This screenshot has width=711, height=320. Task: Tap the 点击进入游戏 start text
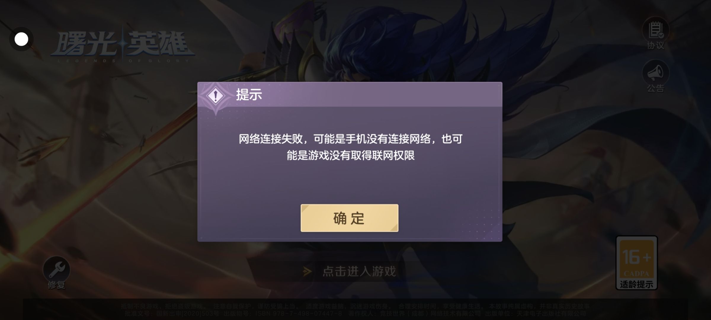click(359, 271)
